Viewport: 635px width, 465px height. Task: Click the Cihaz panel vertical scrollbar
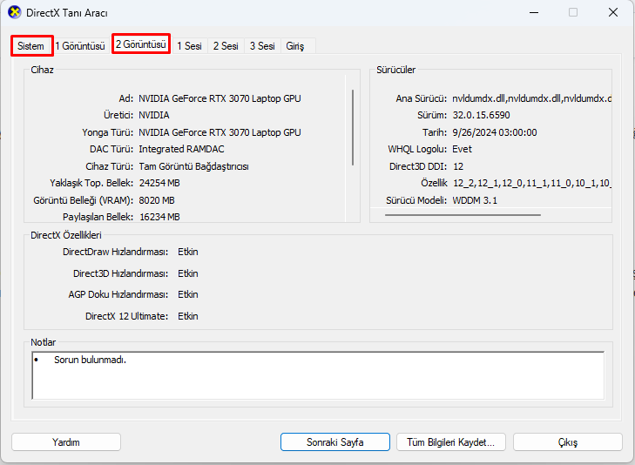tap(353, 127)
